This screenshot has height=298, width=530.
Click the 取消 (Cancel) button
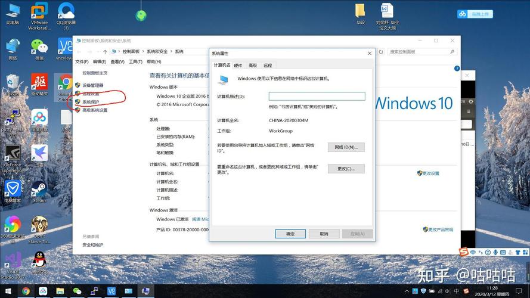(324, 234)
